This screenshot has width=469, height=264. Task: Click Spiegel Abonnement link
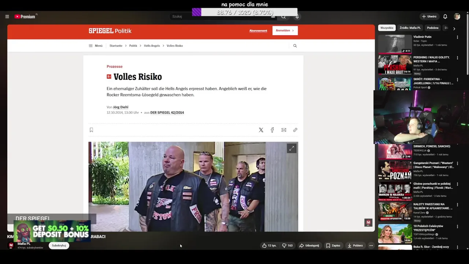pos(258,31)
